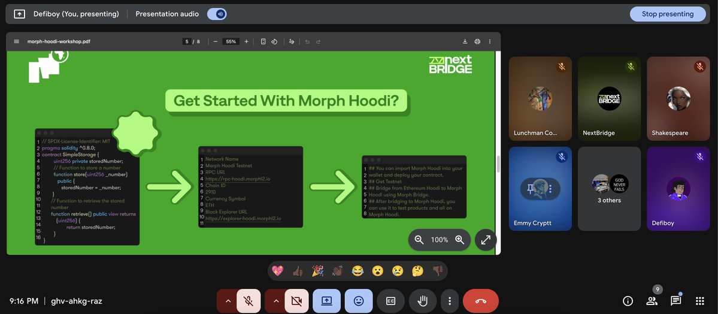718x314 pixels.
Task: Zoom in PDF with plus button
Action: pyautogui.click(x=246, y=41)
